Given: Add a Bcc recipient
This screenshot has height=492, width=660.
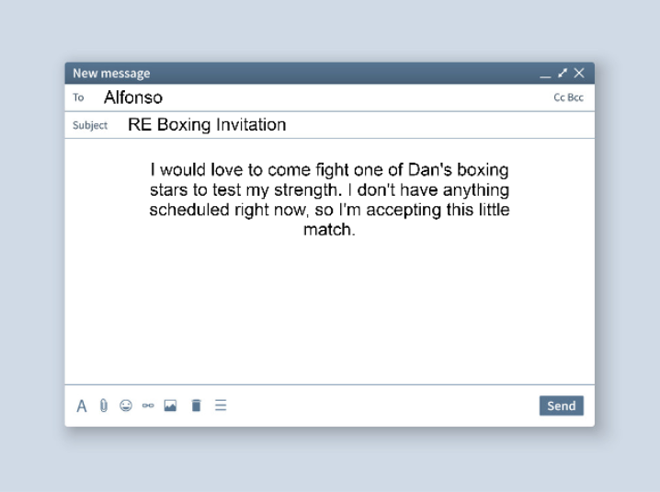Looking at the screenshot, I should [x=575, y=97].
